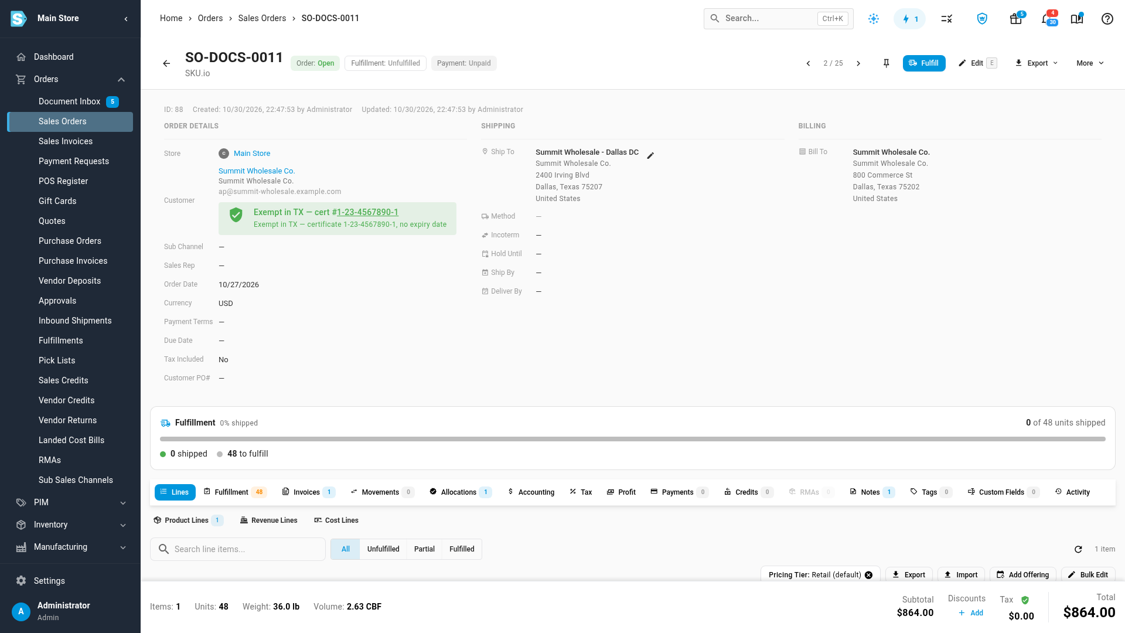Collapse the Orders menu section

point(121,80)
